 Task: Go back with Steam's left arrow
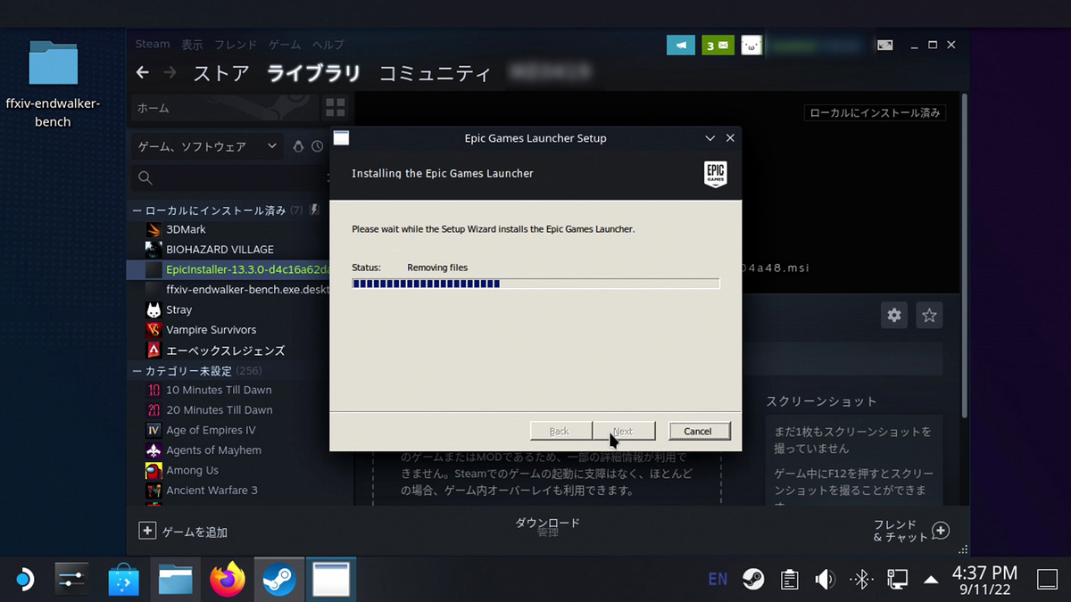tap(143, 73)
